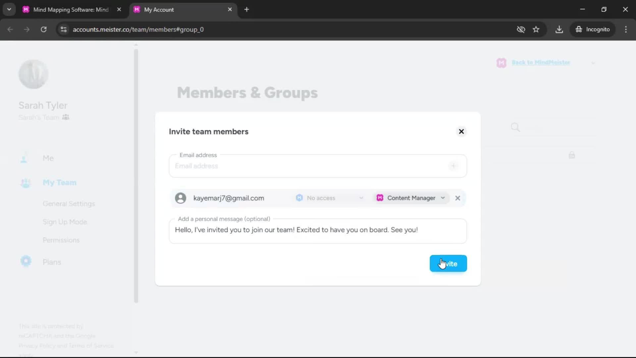Open the No access MindMeister role dropdown
Screen dimensions: 636x358
pos(330,198)
